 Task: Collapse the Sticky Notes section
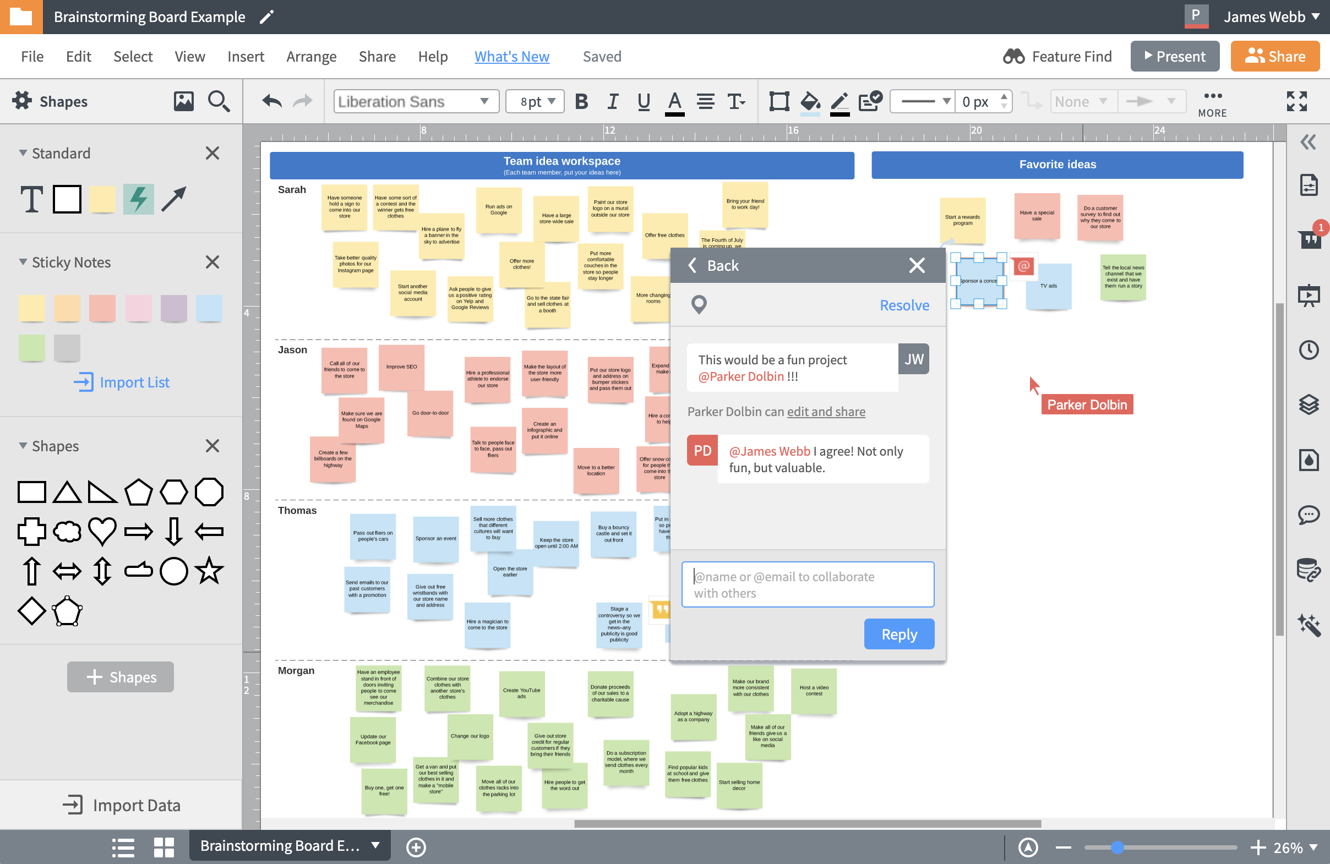pos(23,262)
